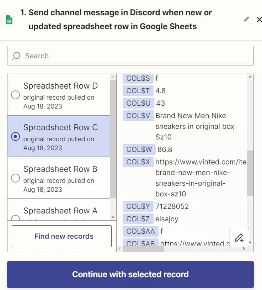262x290 pixels.
Task: Click the Google Sheets icon in header
Action: 9,20
